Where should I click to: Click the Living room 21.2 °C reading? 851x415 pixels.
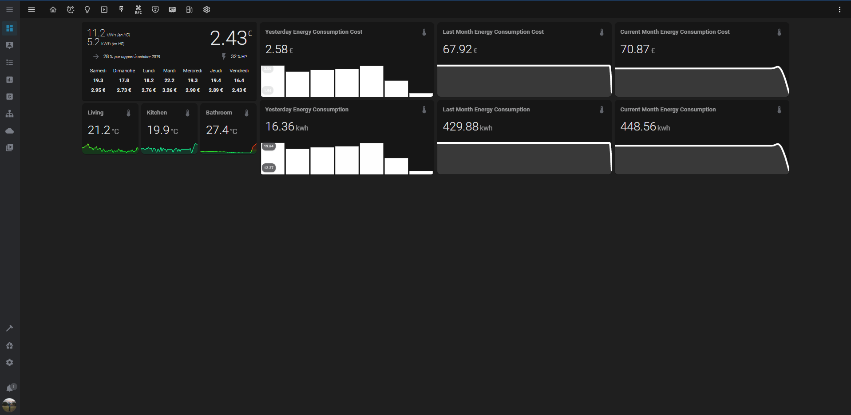103,130
